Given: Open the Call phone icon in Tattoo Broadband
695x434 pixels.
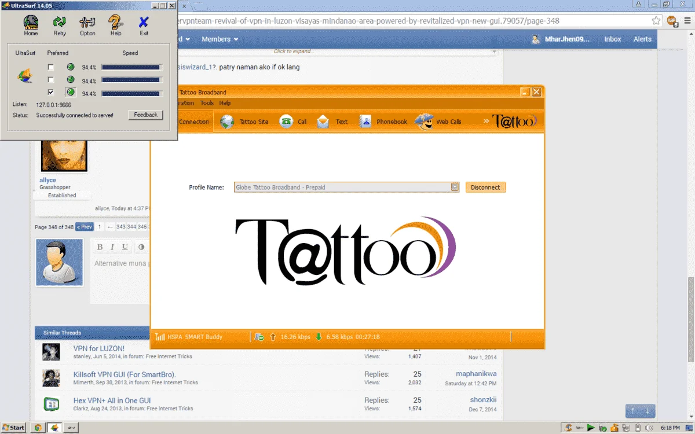Looking at the screenshot, I should (x=286, y=122).
